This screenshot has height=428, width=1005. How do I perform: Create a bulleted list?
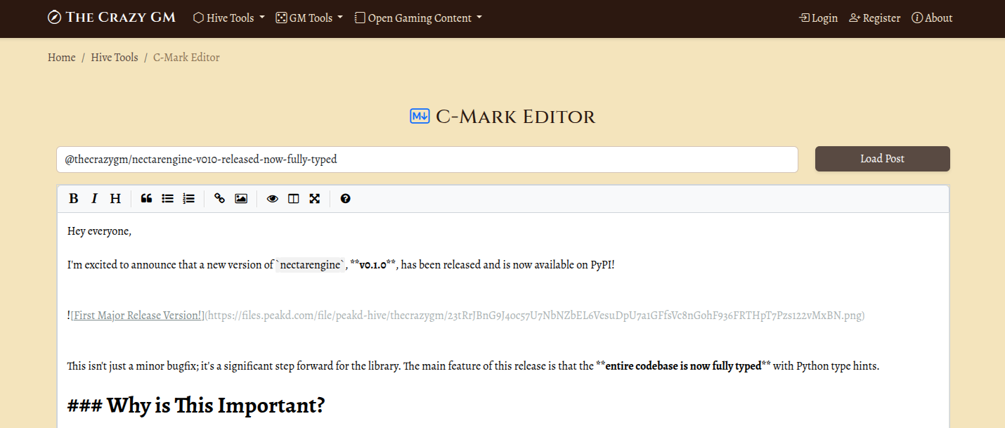coord(167,199)
